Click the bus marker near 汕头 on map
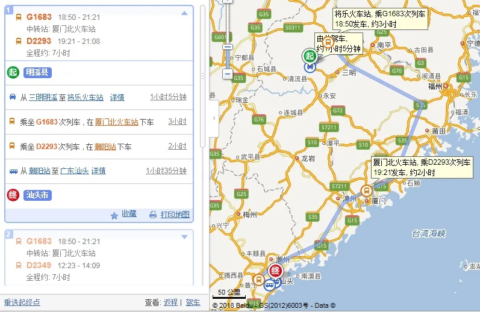 coord(270,285)
